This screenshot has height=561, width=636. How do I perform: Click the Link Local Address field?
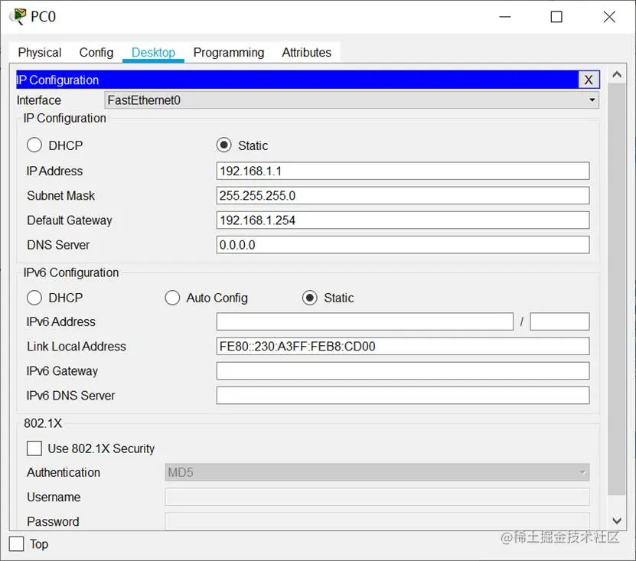point(403,347)
